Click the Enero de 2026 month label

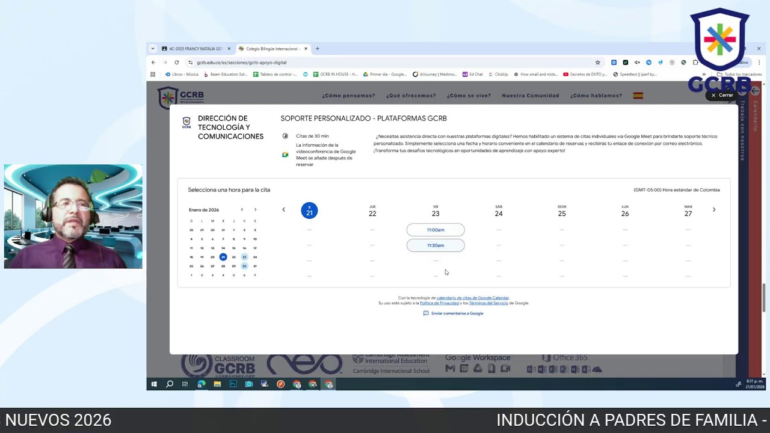(x=204, y=210)
